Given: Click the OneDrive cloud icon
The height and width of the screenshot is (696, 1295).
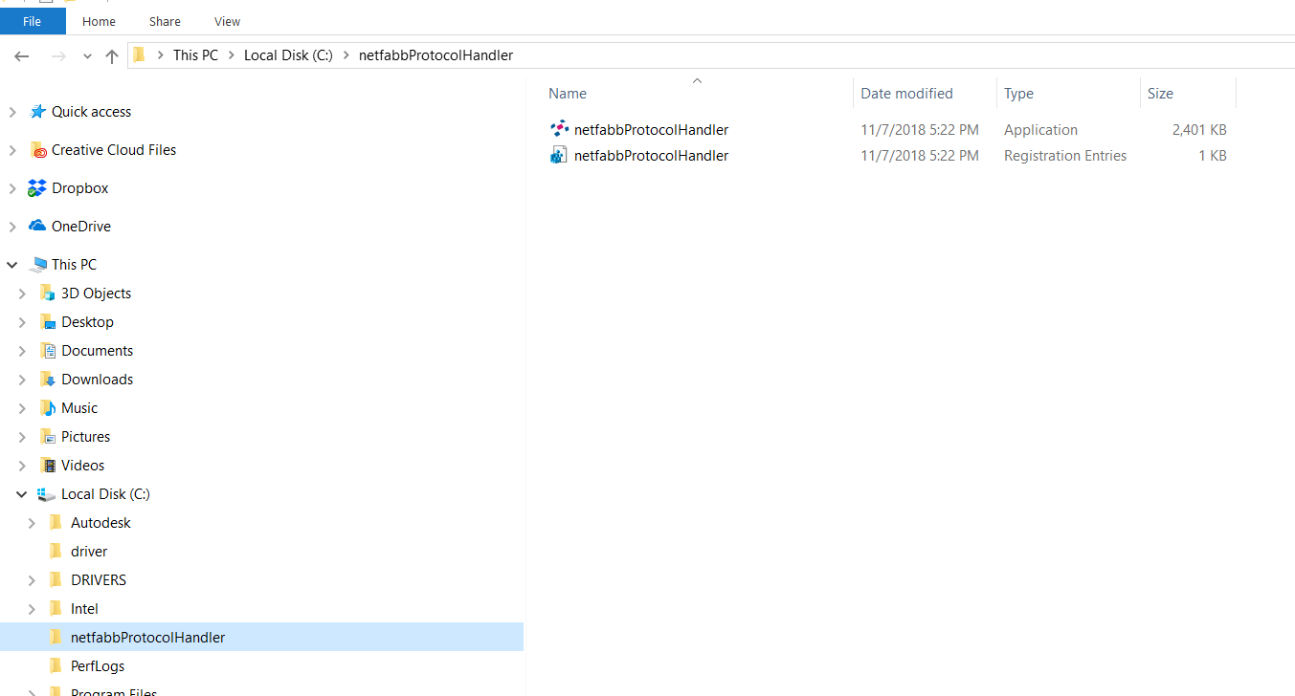Looking at the screenshot, I should (x=37, y=227).
